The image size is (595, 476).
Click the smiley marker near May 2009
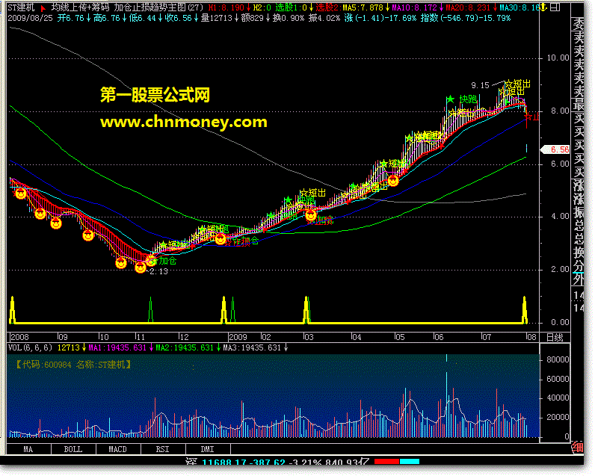click(x=393, y=181)
